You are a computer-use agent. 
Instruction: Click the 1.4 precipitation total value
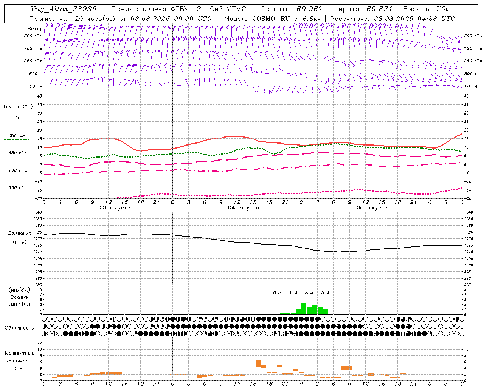pyautogui.click(x=293, y=293)
